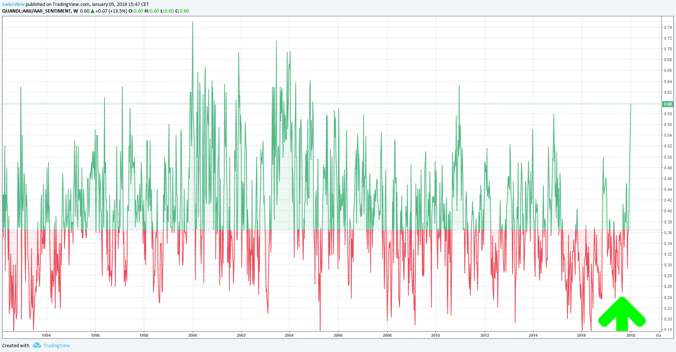Click the 'Created with' footer text
Screen dimensions: 676x352
click(x=16, y=345)
